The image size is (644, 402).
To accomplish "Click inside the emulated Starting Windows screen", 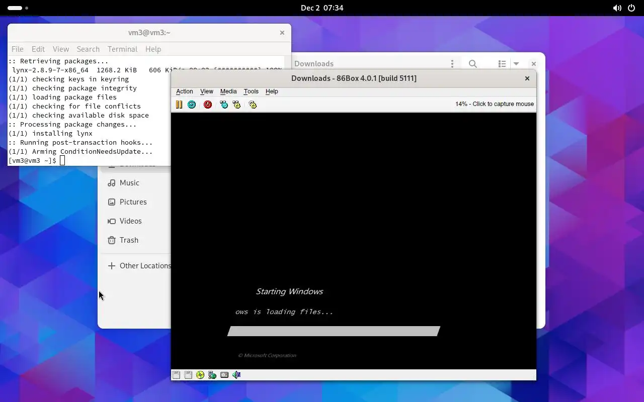I will pos(353,241).
